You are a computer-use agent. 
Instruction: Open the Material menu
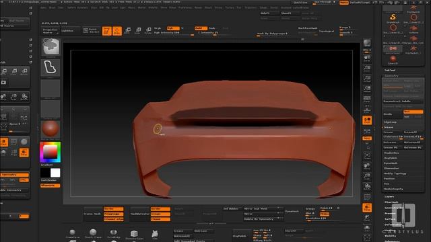pos(153,7)
